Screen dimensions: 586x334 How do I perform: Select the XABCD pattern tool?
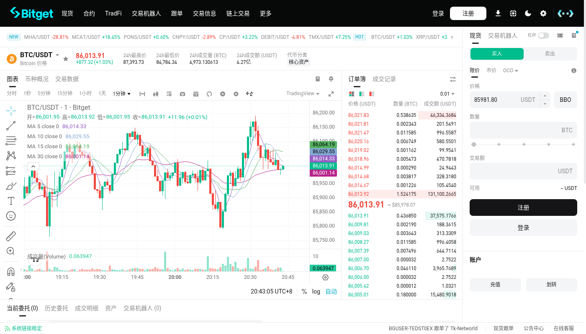tap(11, 156)
